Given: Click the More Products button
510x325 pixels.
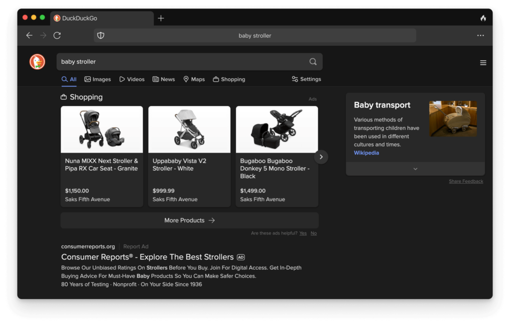Looking at the screenshot, I should 189,220.
